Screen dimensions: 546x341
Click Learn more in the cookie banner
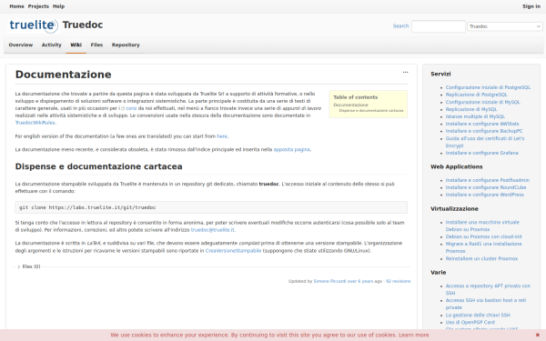pyautogui.click(x=414, y=335)
